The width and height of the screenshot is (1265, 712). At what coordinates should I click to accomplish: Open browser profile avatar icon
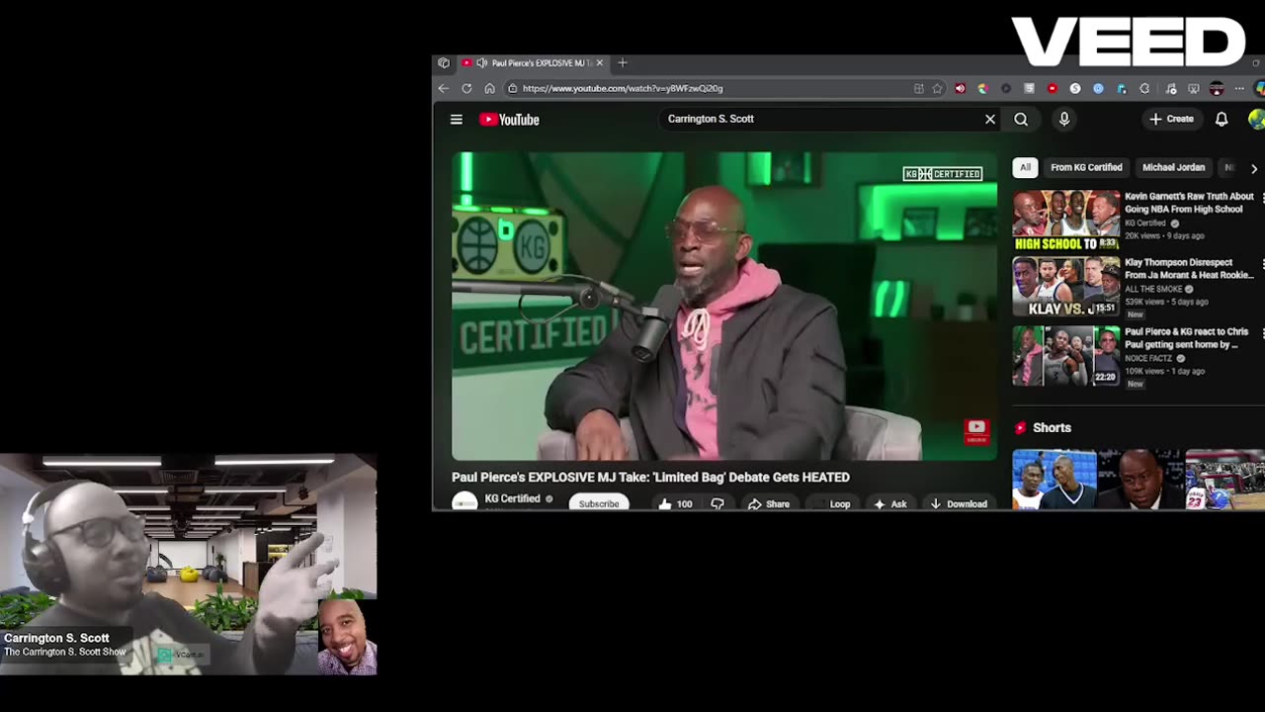pos(1218,88)
